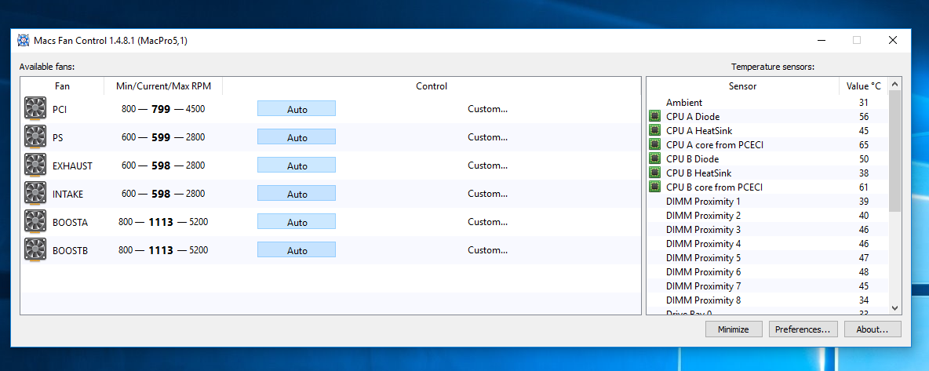The image size is (929, 371).
Task: Select the Ambient sensor row
Action: pos(768,103)
